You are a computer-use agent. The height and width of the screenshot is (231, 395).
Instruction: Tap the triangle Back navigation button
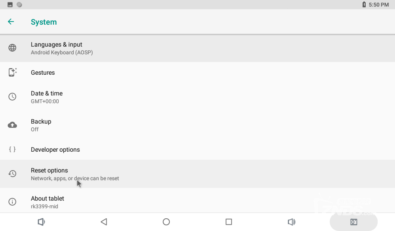point(104,222)
